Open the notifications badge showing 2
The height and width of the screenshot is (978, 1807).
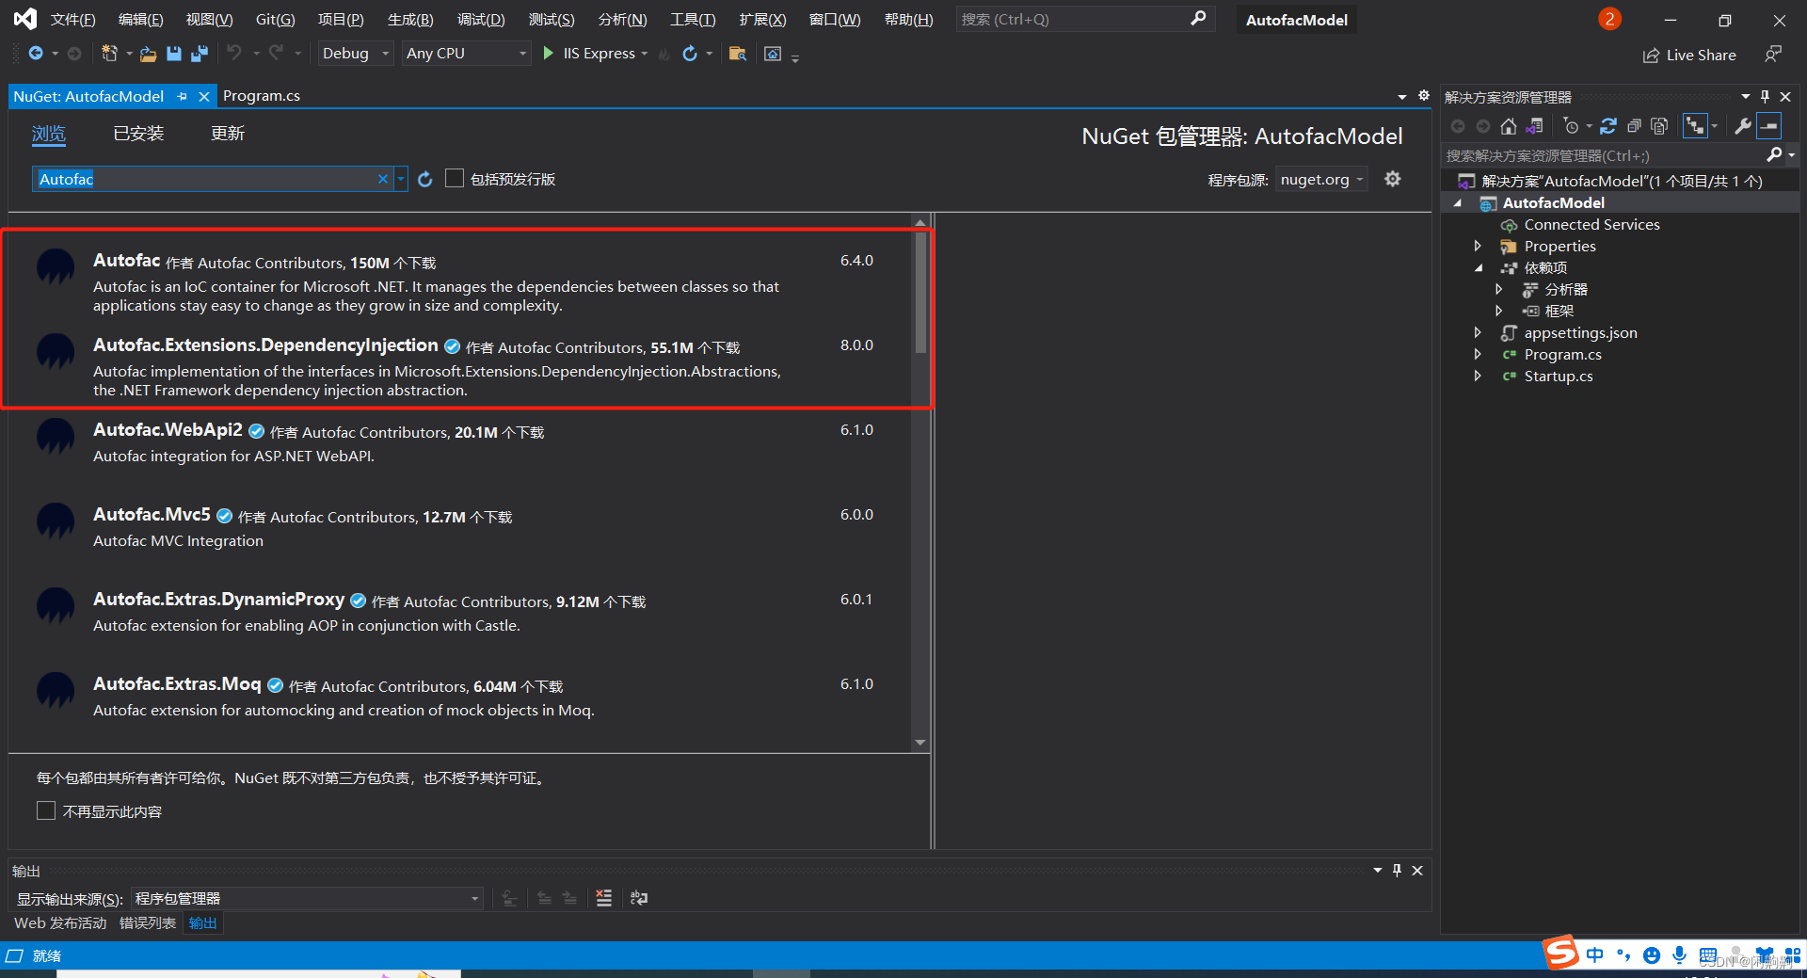[1609, 19]
